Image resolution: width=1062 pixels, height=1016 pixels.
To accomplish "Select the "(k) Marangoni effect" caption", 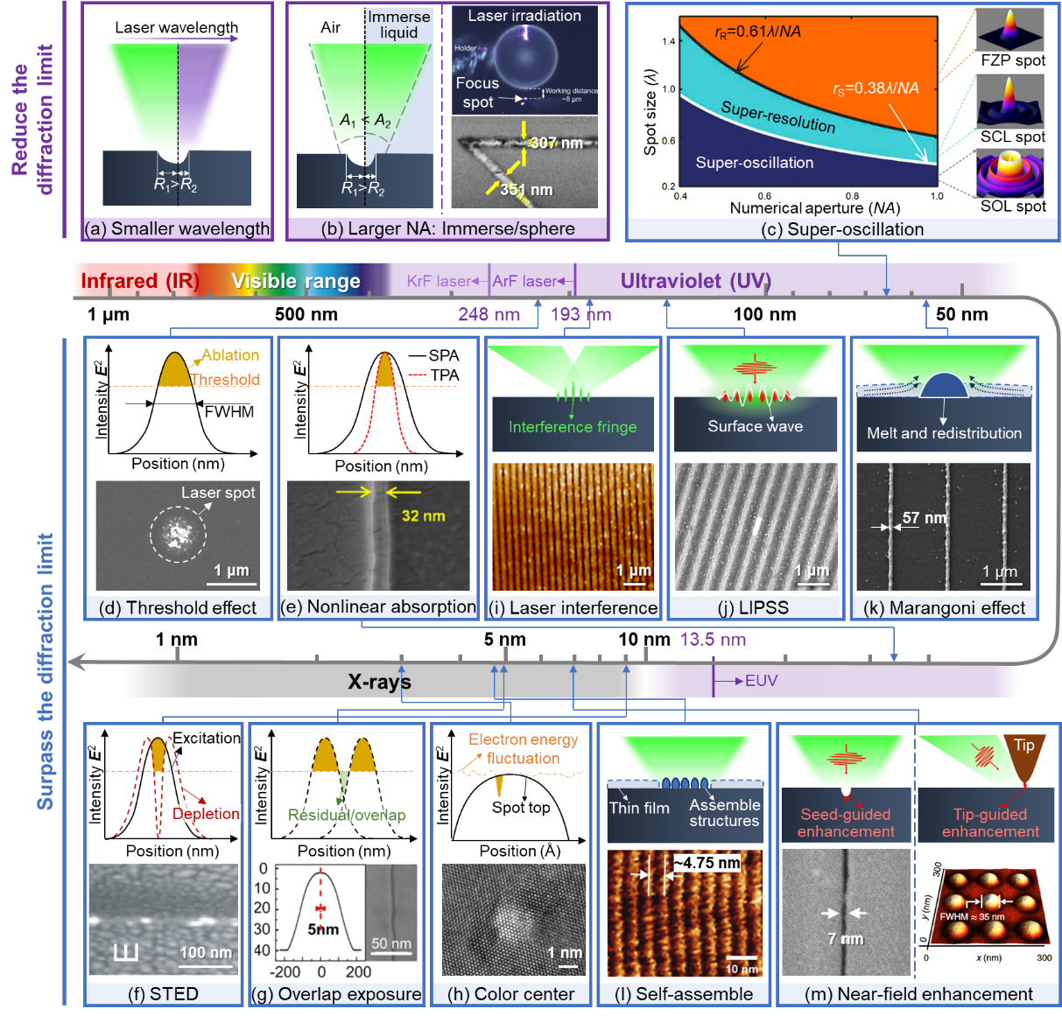I will click(944, 607).
